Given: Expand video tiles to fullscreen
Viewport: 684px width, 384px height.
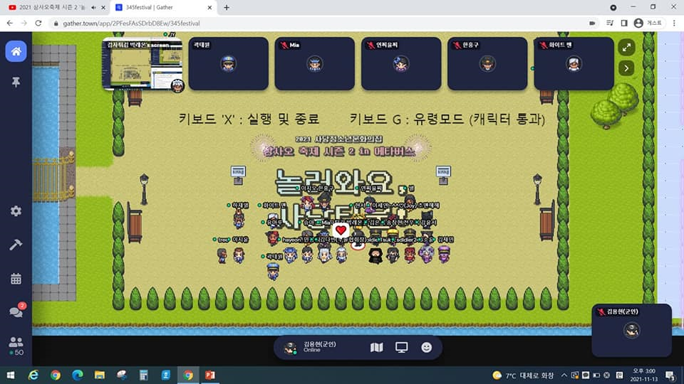Looking at the screenshot, I should [x=626, y=48].
